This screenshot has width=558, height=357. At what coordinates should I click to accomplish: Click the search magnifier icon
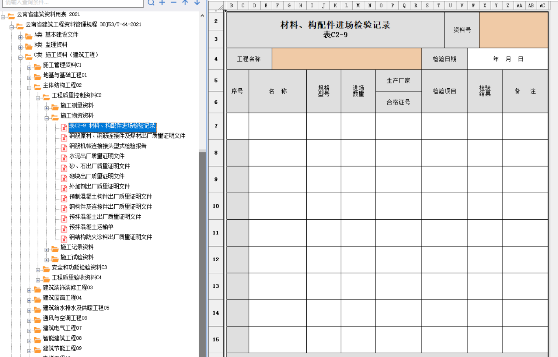click(x=151, y=3)
